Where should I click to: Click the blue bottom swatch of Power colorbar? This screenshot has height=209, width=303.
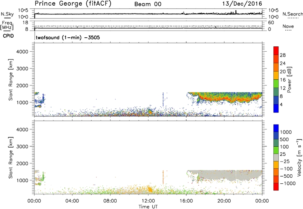click(x=276, y=108)
